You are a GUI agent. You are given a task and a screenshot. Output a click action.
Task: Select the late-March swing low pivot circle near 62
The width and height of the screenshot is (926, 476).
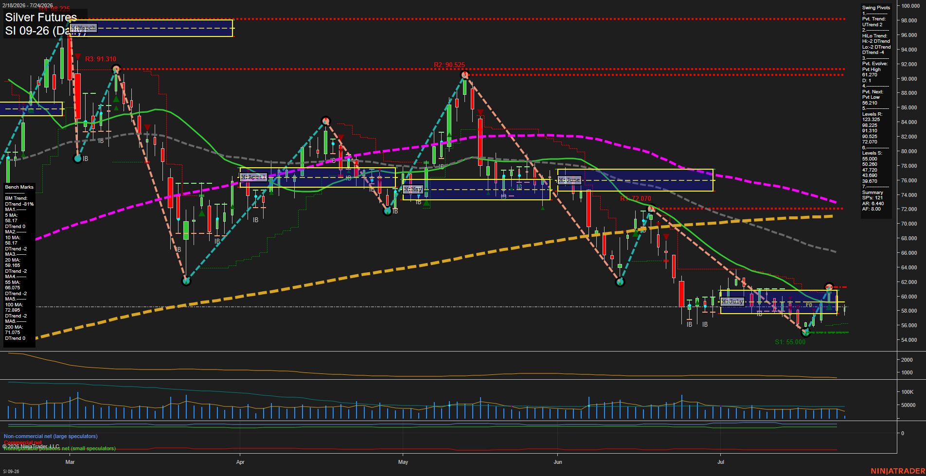click(x=186, y=281)
